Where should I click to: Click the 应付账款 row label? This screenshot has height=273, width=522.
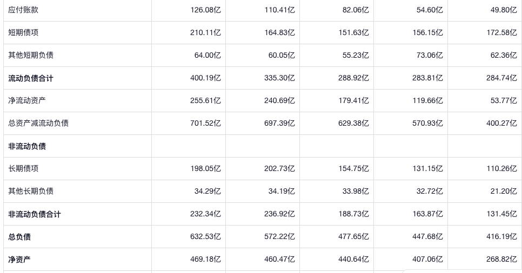(23, 10)
